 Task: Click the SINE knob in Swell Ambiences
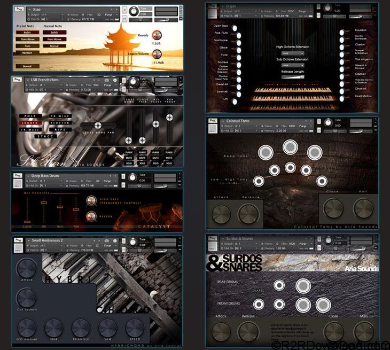click(53, 328)
